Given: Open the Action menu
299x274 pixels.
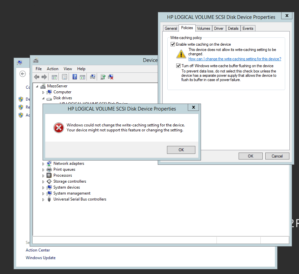Looking at the screenshot, I should 52,69.
